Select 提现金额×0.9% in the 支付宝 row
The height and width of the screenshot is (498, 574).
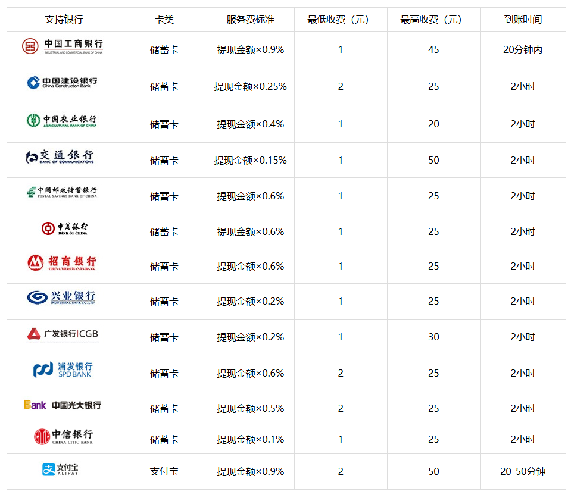(x=251, y=471)
